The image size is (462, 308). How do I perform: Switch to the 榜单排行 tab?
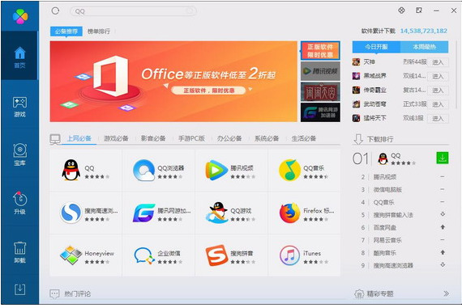tap(99, 32)
